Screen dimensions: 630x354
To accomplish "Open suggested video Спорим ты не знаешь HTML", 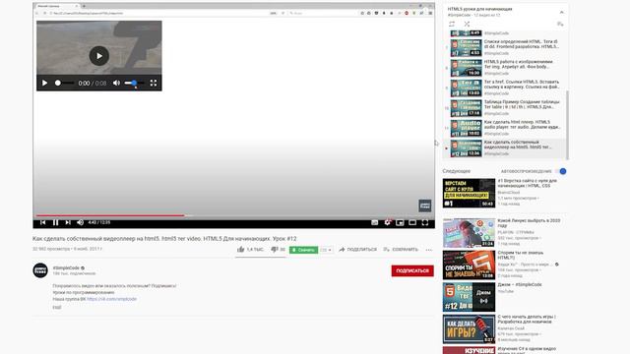I will [505, 265].
